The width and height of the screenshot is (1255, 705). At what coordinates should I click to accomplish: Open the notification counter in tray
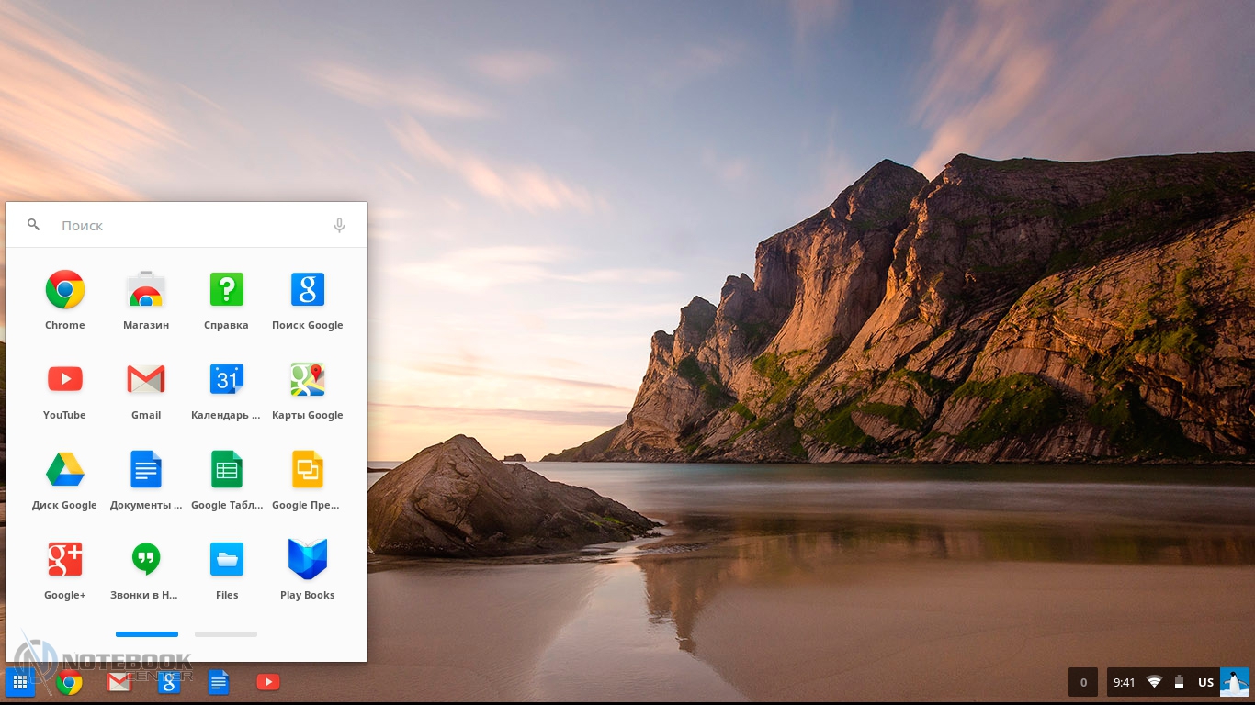click(x=1083, y=682)
